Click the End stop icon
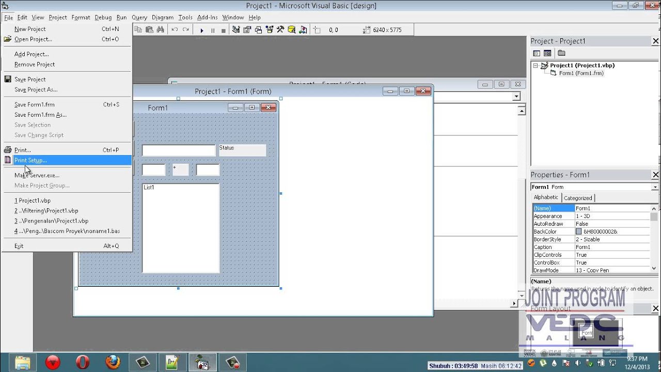 (224, 30)
